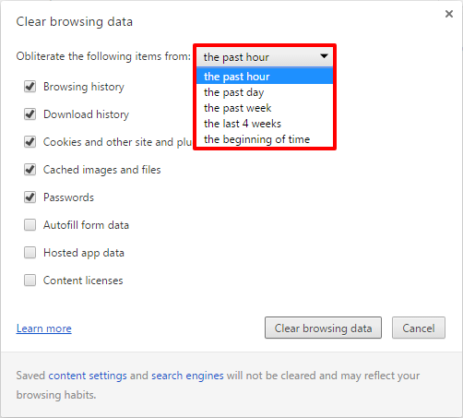Open the Learn more link
Viewport: 463px width, 418px height.
pos(44,328)
